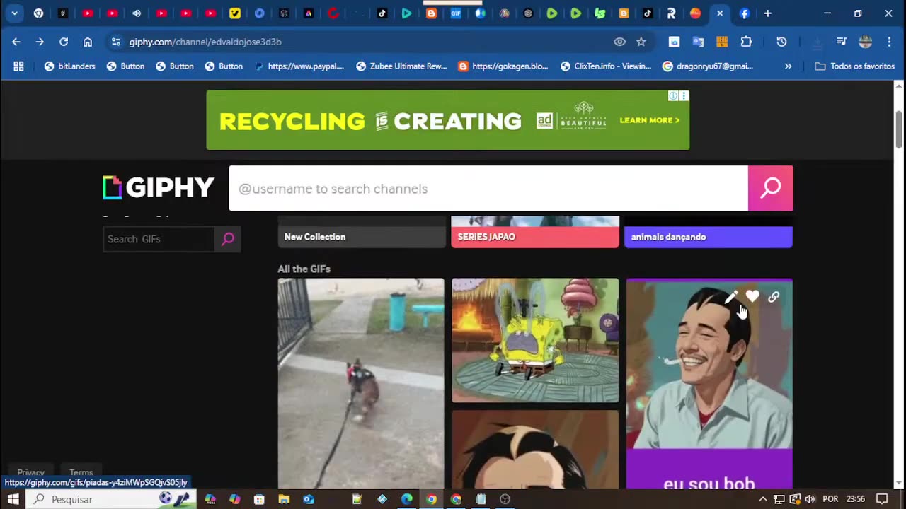Click the Search GIFs input field
Viewport: 906px width, 509px height.
(159, 239)
